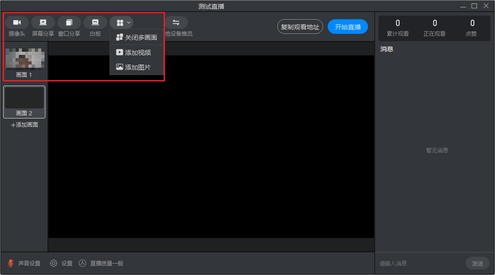Select the 画面 1 thumbnail
495x275 pixels.
click(x=24, y=62)
